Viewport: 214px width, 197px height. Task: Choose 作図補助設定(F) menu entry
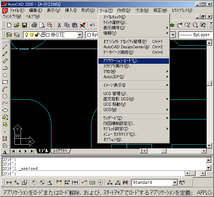click(x=134, y=124)
